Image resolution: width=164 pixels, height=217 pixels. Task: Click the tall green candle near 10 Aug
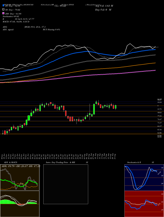[94, 109]
